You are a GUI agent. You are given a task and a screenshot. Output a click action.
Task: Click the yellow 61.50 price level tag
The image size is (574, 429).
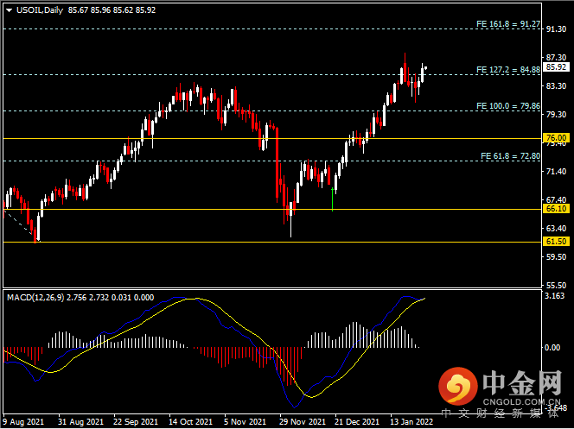click(556, 242)
